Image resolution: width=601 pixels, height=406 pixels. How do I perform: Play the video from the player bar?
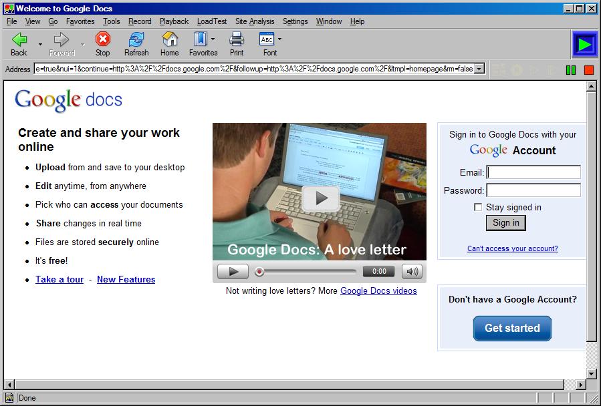click(233, 272)
